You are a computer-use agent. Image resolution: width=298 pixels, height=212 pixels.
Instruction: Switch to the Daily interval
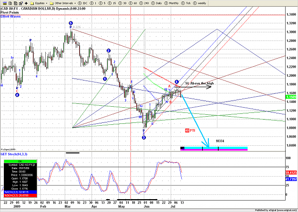(x=157, y=3)
